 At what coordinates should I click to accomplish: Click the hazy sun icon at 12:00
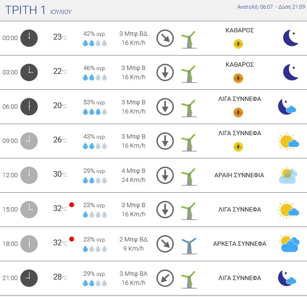tap(288, 175)
